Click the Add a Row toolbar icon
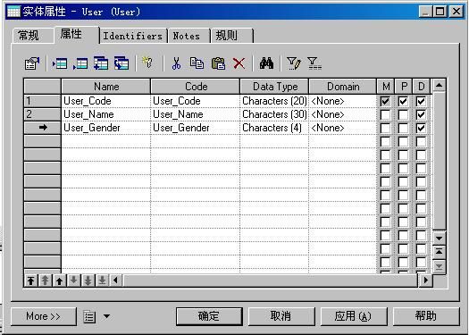The image size is (469, 335). pos(80,63)
